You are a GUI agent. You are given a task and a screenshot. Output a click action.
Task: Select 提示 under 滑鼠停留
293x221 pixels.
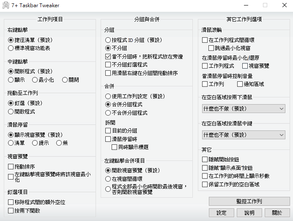40,143
